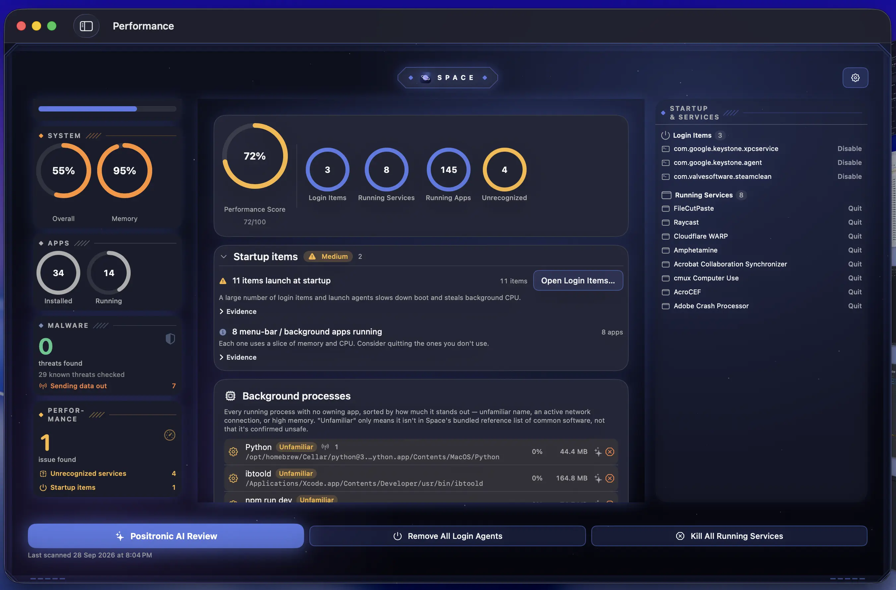
Task: Click the 72% Performance Score ring
Action: (x=255, y=156)
